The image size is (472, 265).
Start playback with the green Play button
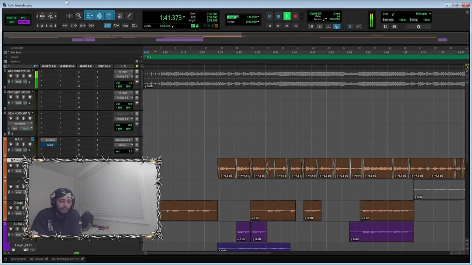pyautogui.click(x=287, y=16)
